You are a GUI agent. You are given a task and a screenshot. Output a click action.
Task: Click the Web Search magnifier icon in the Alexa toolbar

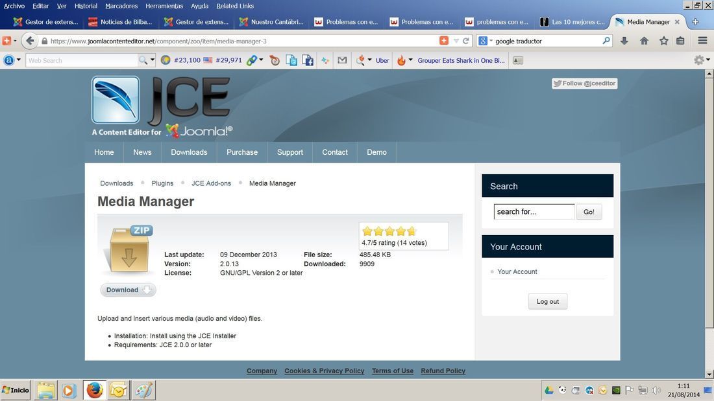coord(143,60)
